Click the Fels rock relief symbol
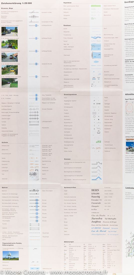This screenshot has height=275, width=134. click(x=34, y=174)
